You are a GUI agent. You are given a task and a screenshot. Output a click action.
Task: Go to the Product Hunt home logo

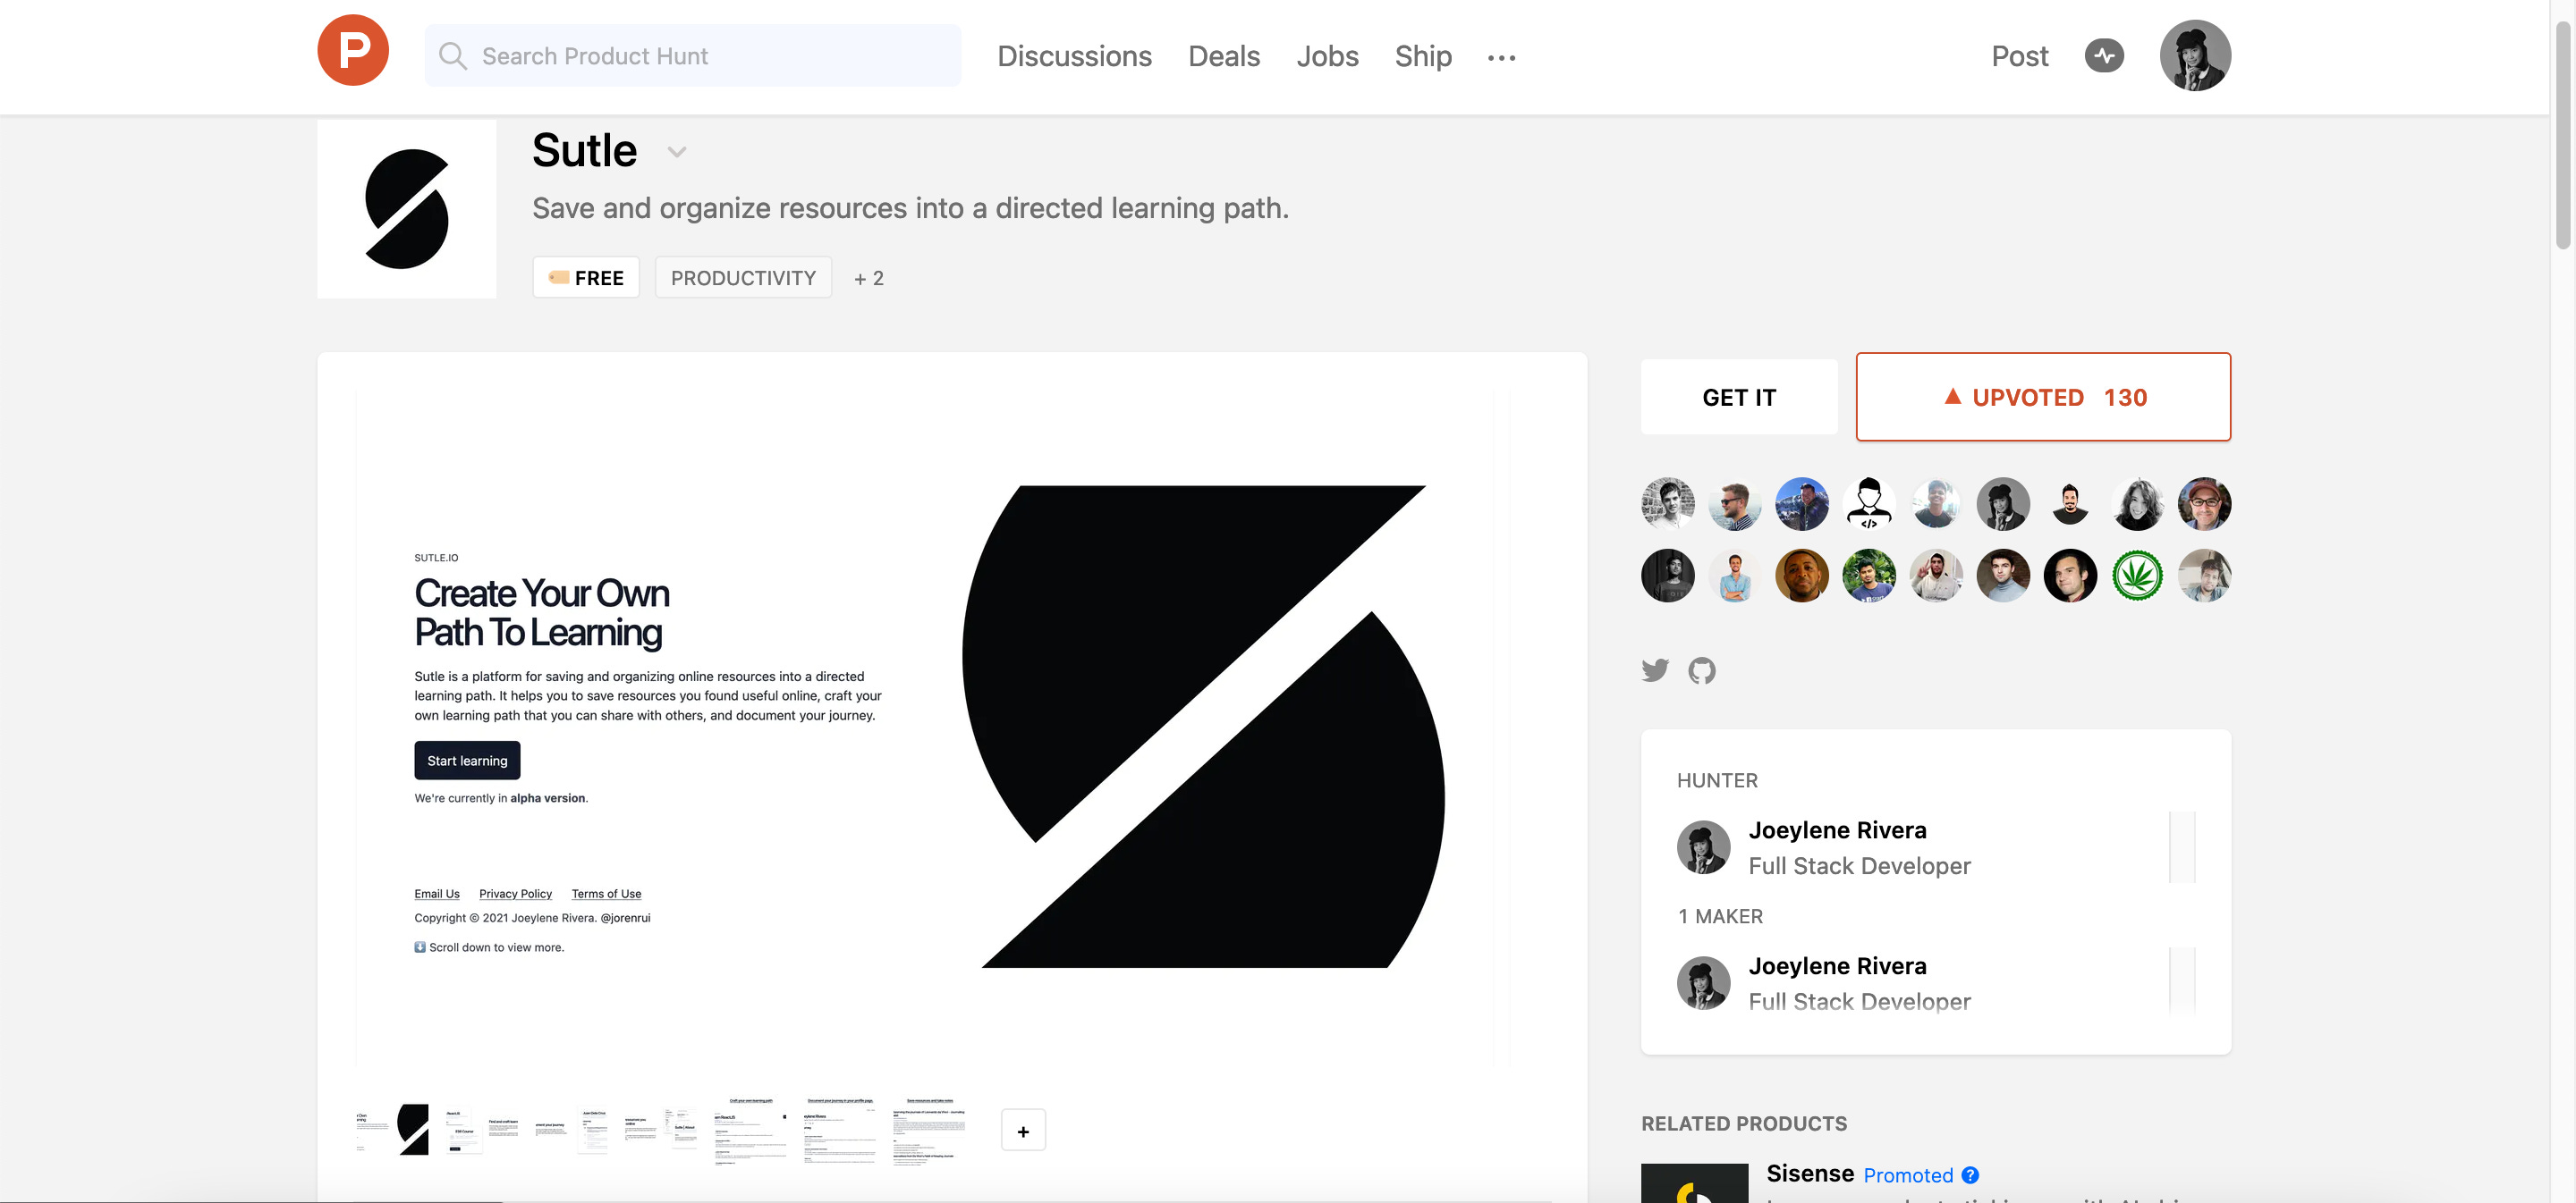click(352, 50)
